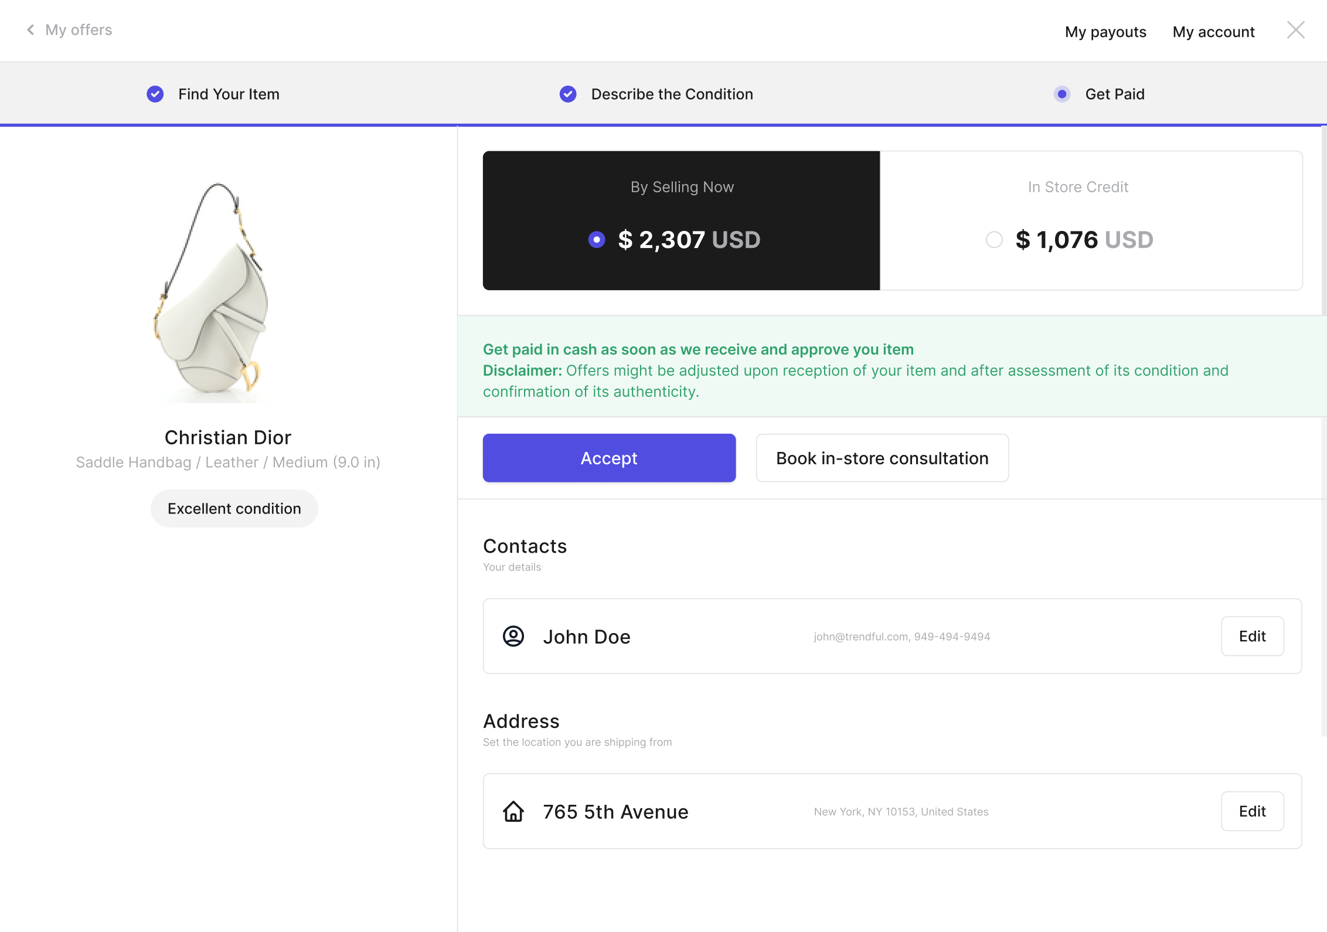Go back using My offers chevron
1327x932 pixels.
tap(30, 30)
